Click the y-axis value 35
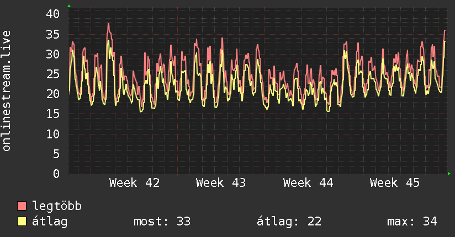The width and height of the screenshot is (455, 237). coord(52,35)
